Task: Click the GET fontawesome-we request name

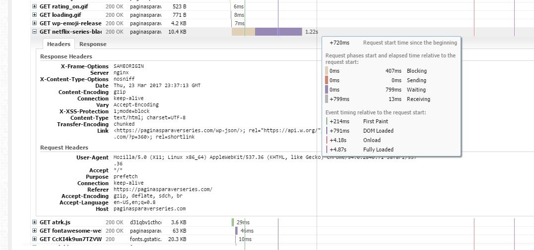Action: pos(70,231)
